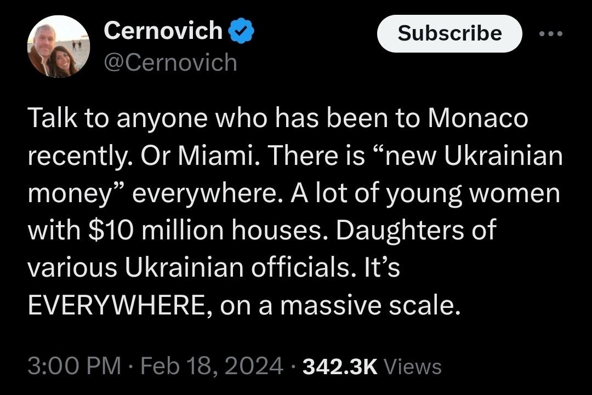Click the Feb 18, 2024 date
This screenshot has width=592, height=395.
click(212, 365)
